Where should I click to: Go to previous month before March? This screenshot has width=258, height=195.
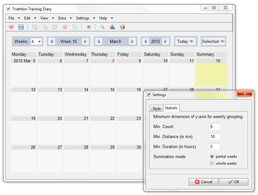click(x=99, y=41)
